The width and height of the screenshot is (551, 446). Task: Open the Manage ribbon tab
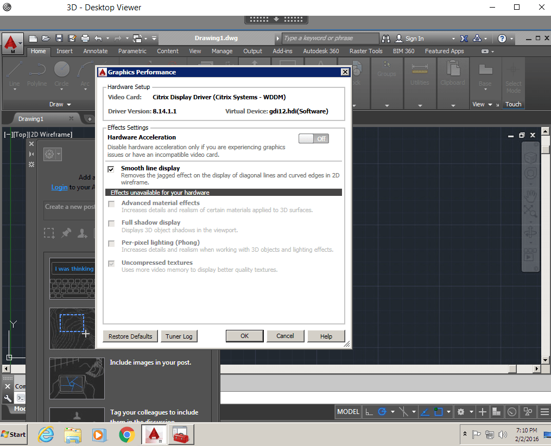222,51
